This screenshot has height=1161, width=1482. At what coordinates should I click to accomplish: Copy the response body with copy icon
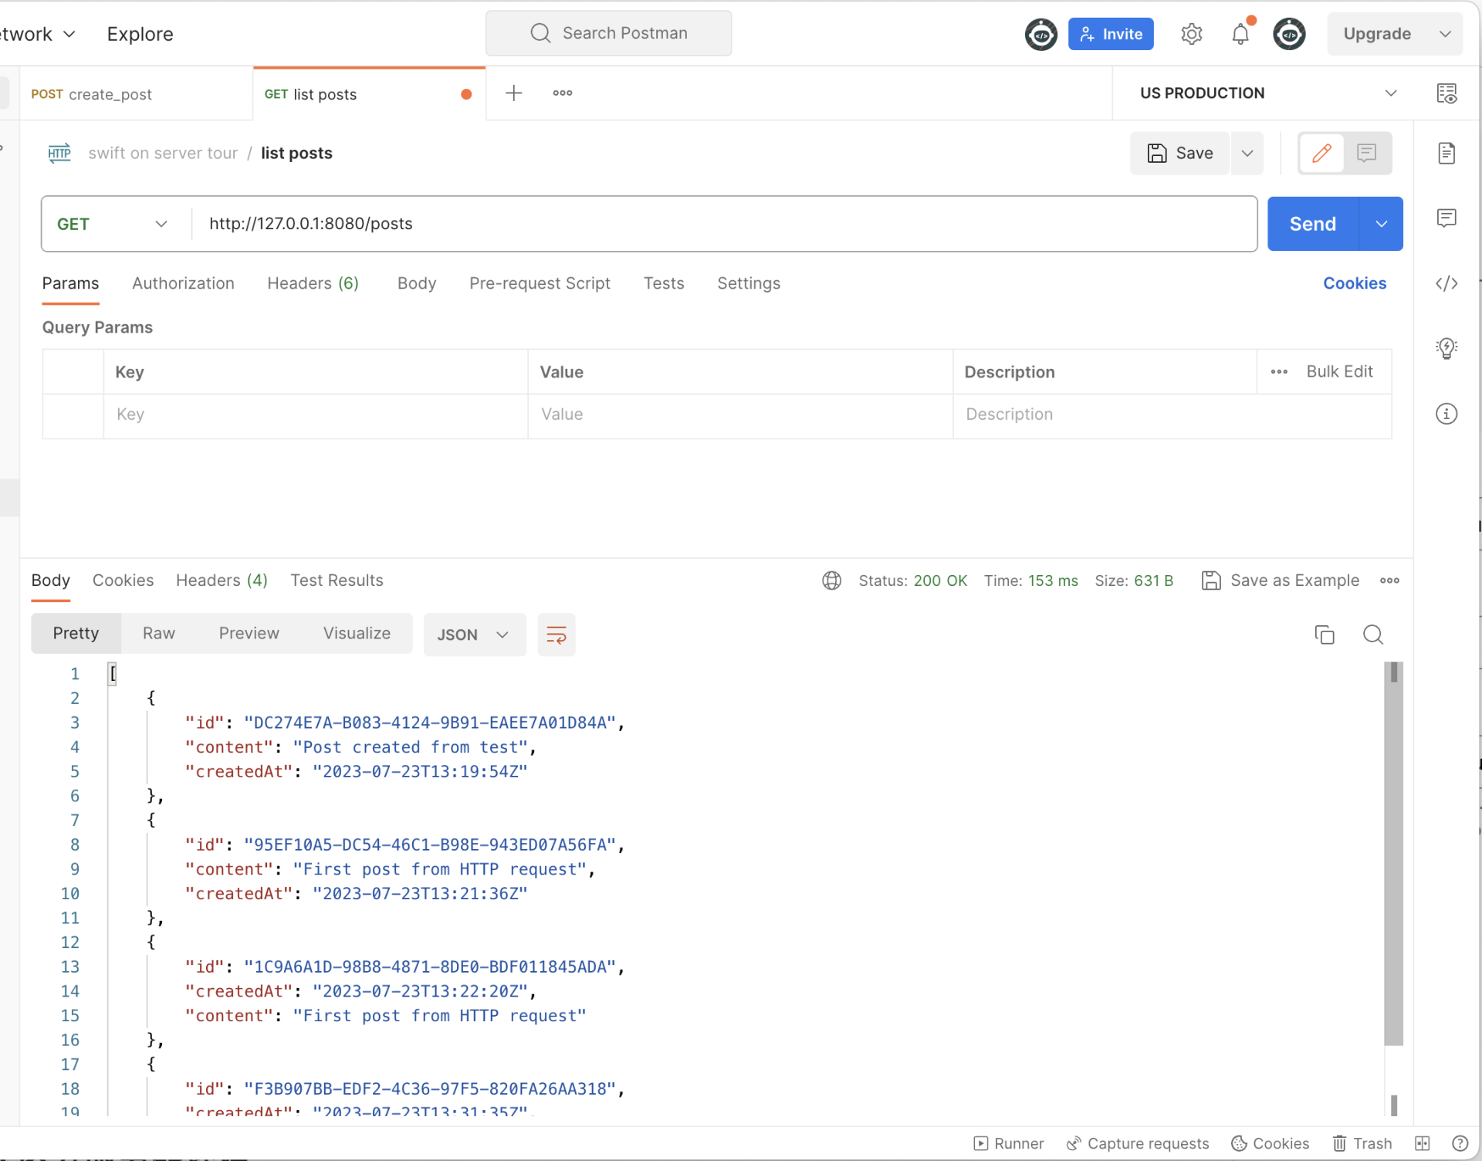click(1325, 635)
